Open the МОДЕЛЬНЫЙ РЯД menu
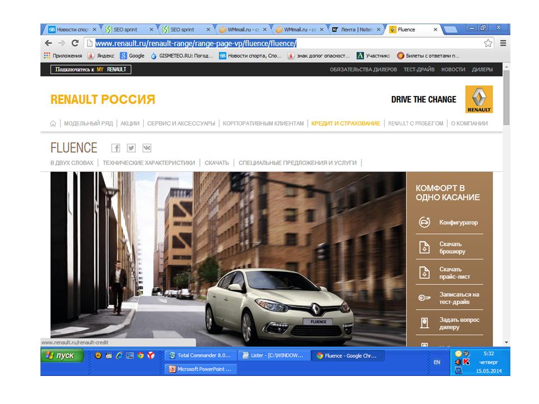Image resolution: width=539 pixels, height=404 pixels. point(88,123)
